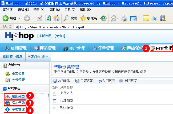Click the 代理加盟 category name
Viewport: 173px width, 114px height.
pyautogui.click(x=66, y=100)
